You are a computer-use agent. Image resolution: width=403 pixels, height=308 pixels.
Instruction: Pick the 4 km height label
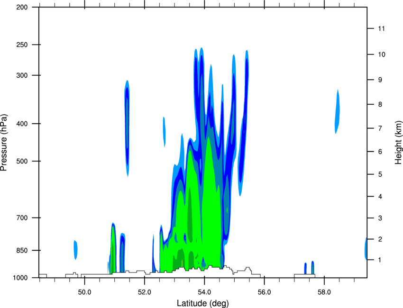(x=380, y=197)
